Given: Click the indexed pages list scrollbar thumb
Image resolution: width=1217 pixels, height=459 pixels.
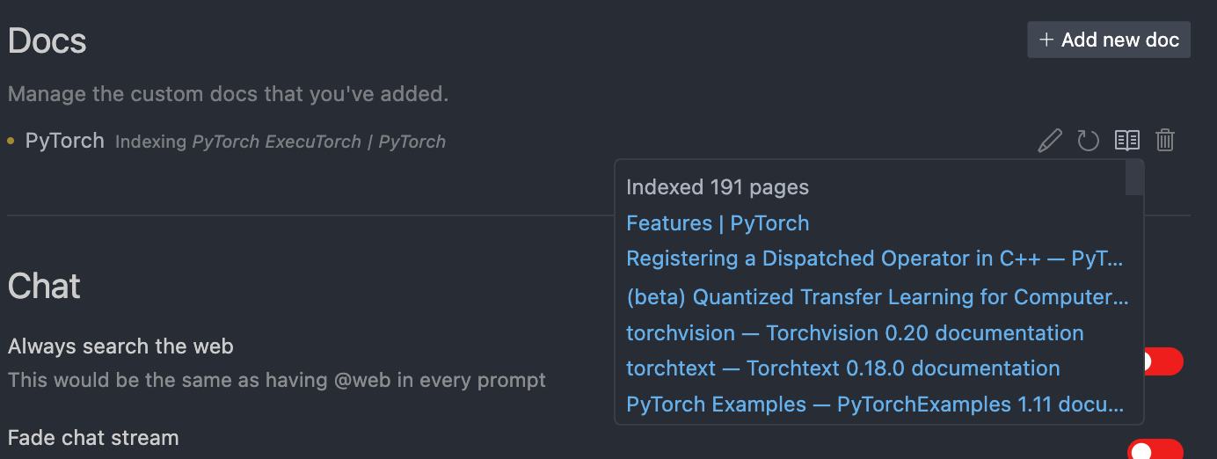Looking at the screenshot, I should pos(1134,178).
